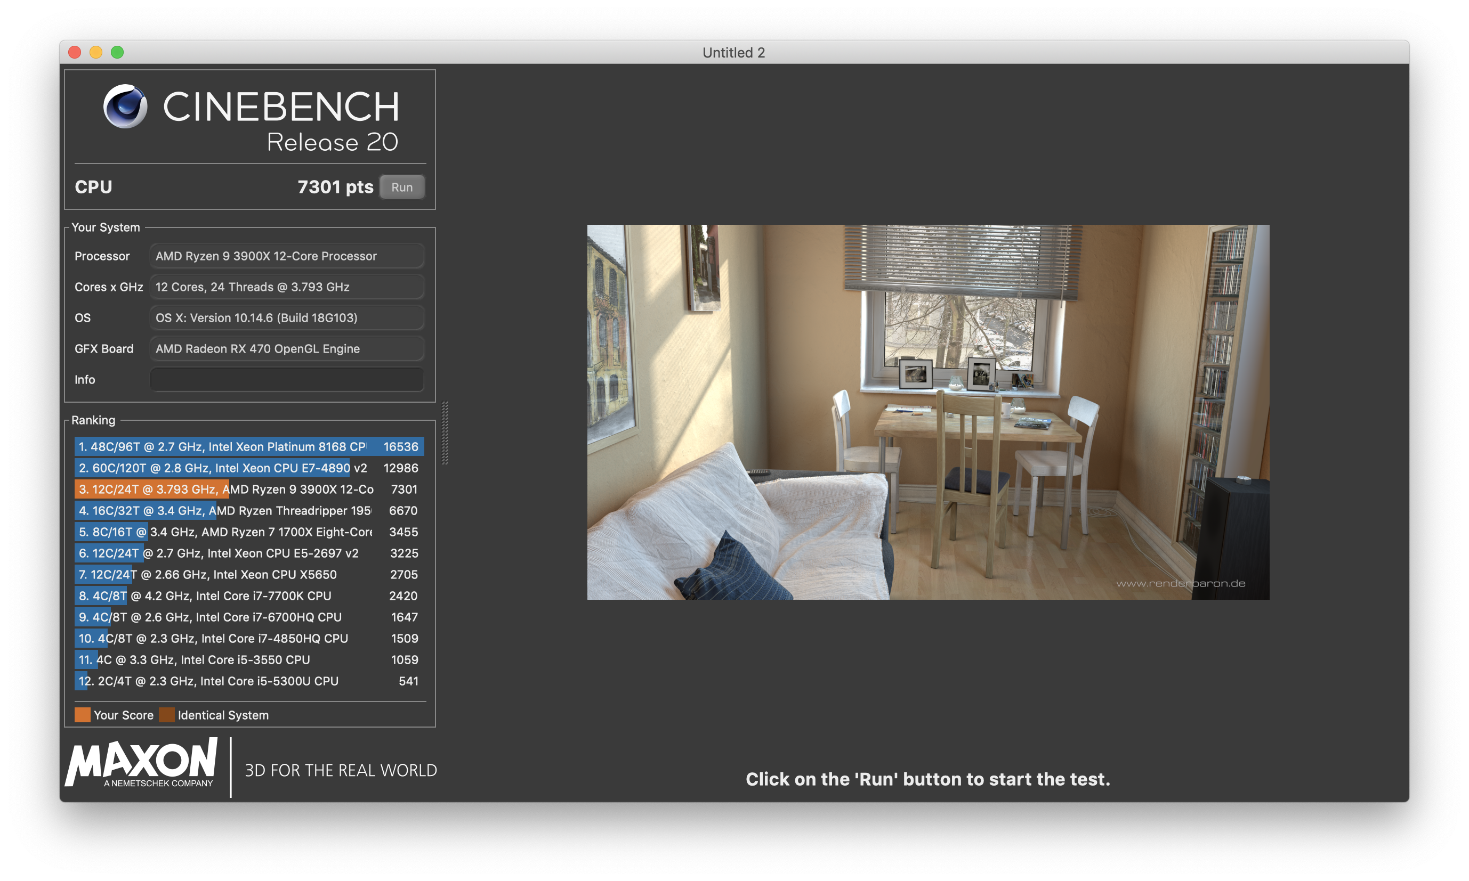The image size is (1469, 881).
Task: Select the Ryzen 9 3900X ranking row
Action: 248,489
